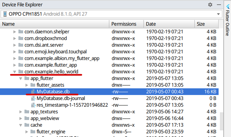231x137 pixels.
Task: Expand the flutter_assets folder
Action: pyautogui.click(x=27, y=85)
